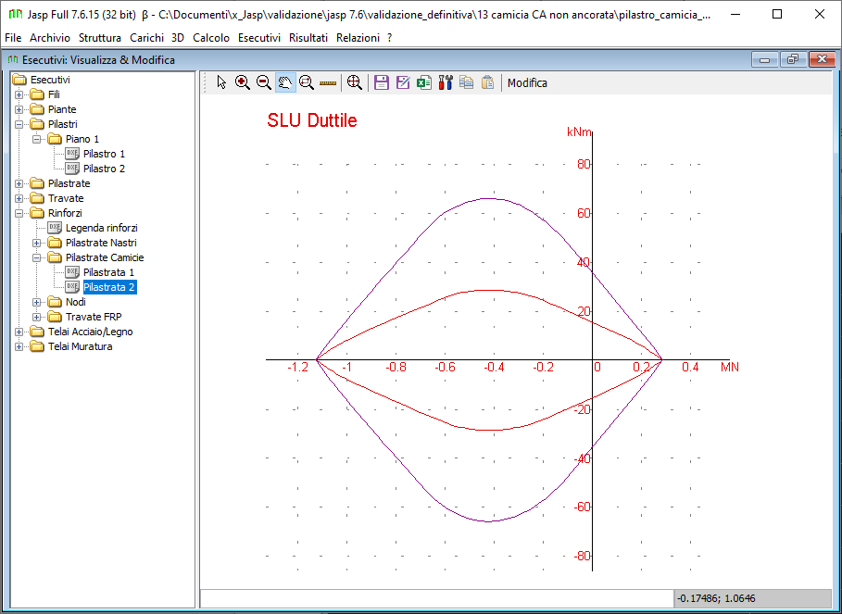Click the save-and-edit pencil disk icon
Viewport: 842px width, 614px height.
[x=403, y=82]
